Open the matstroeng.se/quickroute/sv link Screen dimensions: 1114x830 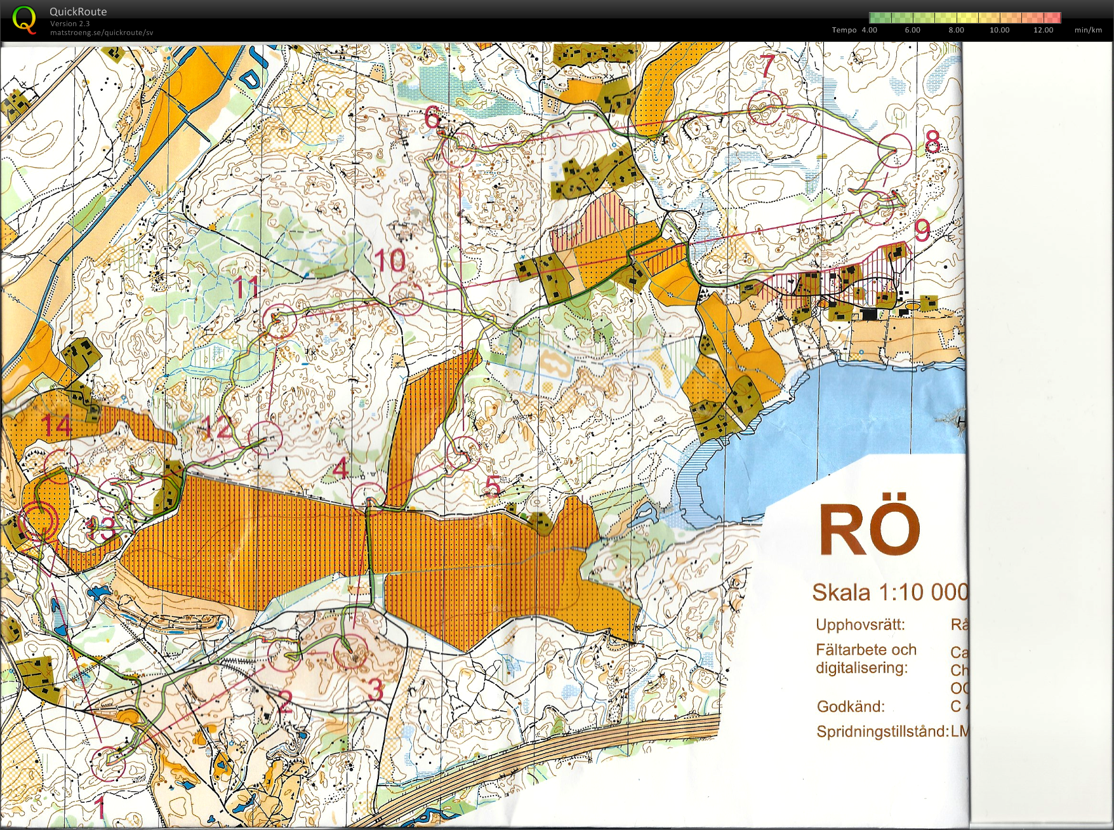pos(102,33)
